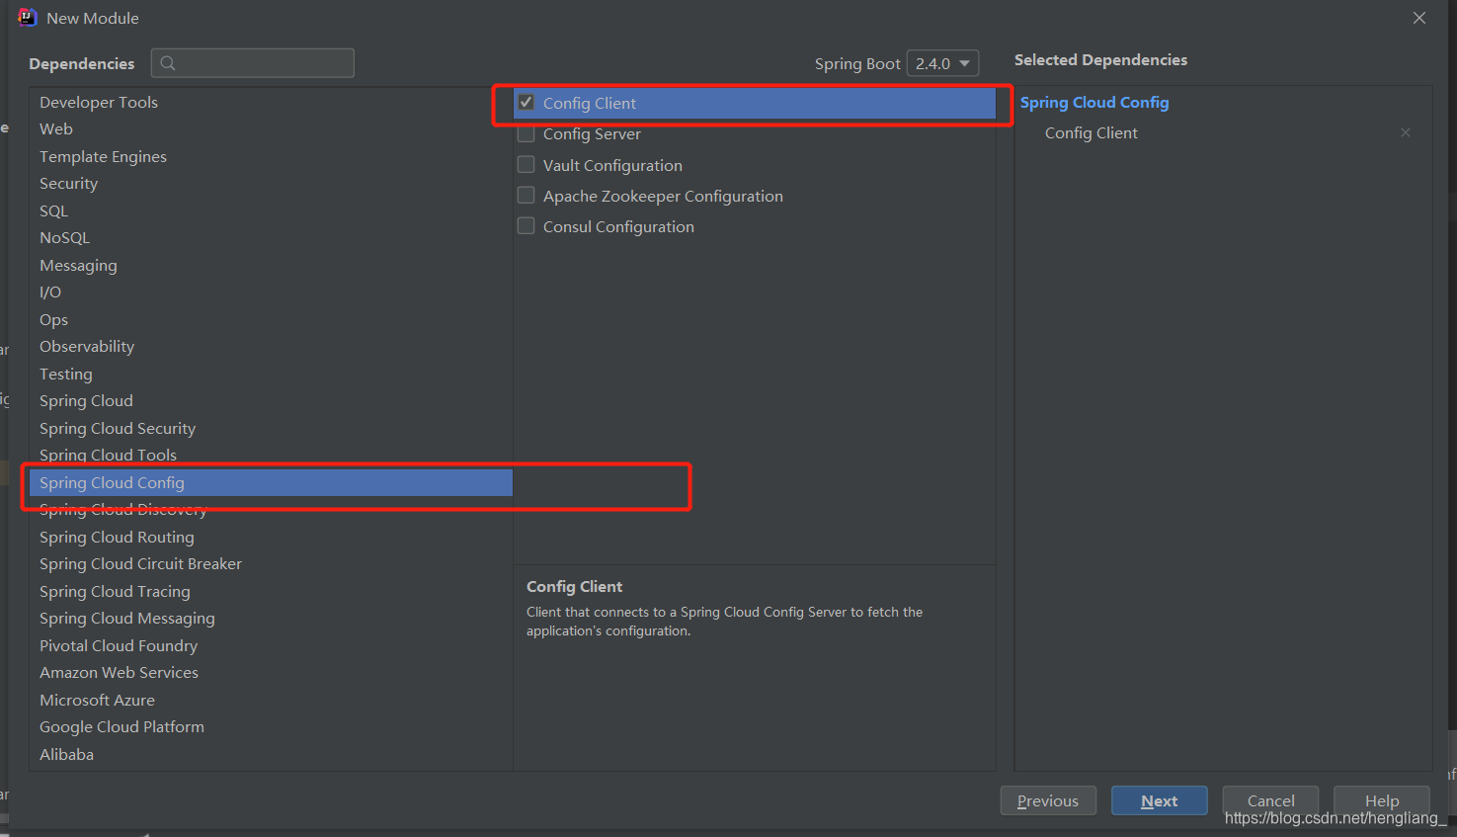The image size is (1457, 837).
Task: Enable the Consul Configuration checkbox
Action: tap(526, 225)
